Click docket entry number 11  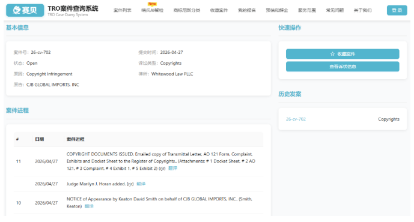tap(19, 161)
